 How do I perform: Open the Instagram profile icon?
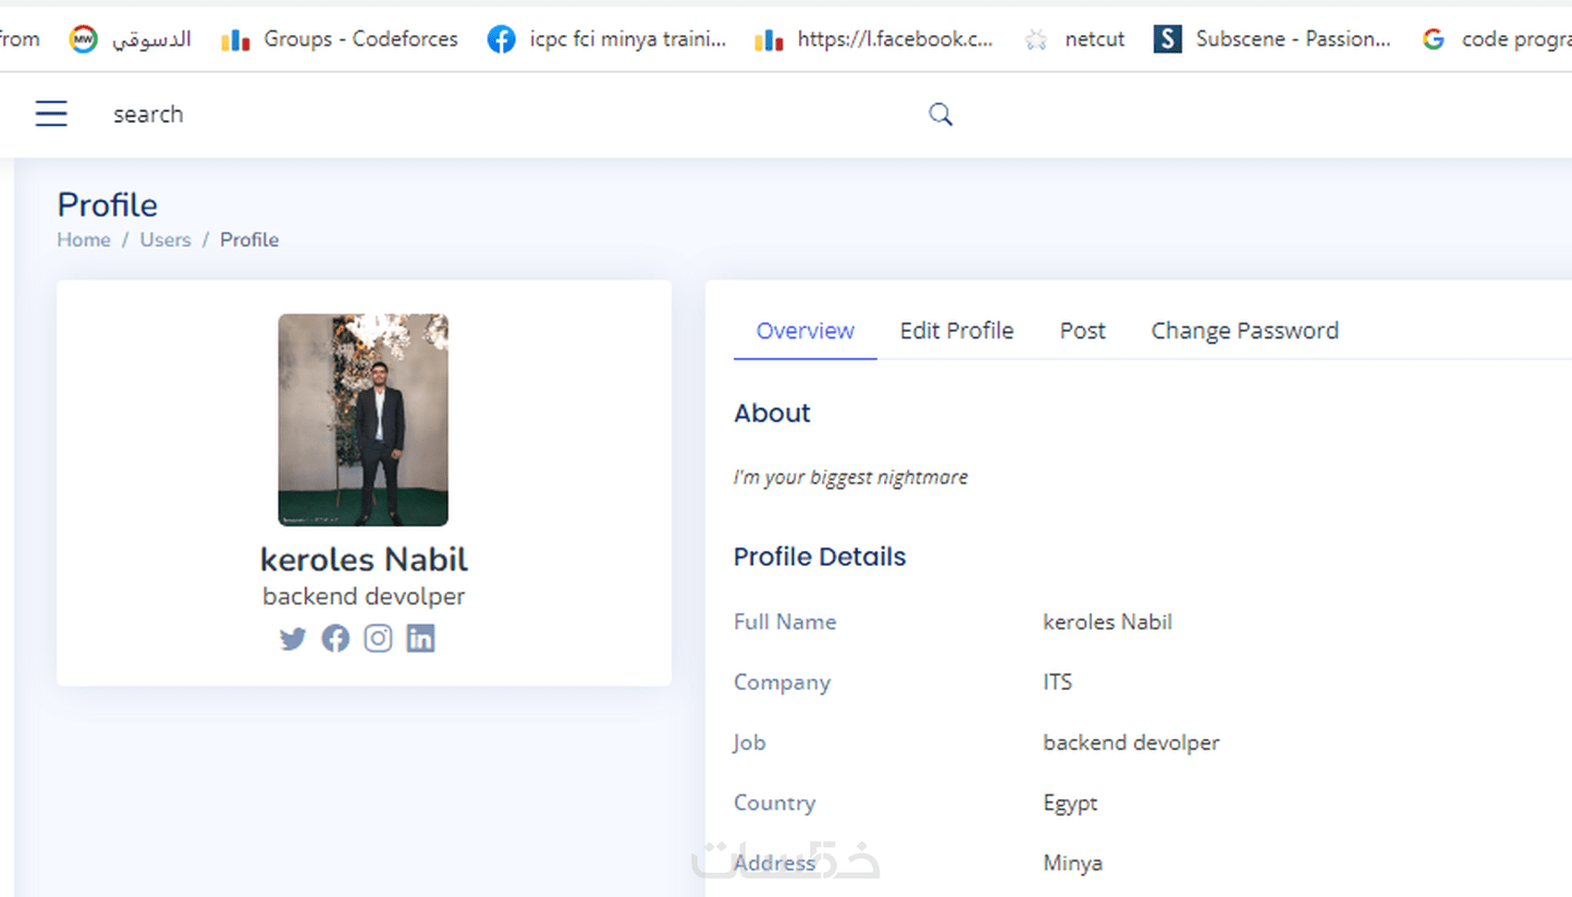[x=377, y=638]
